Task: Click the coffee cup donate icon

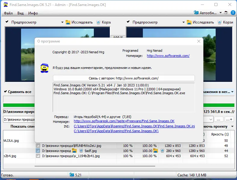Action: click(226, 13)
